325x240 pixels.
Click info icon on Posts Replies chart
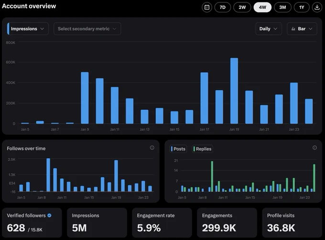[314, 148]
